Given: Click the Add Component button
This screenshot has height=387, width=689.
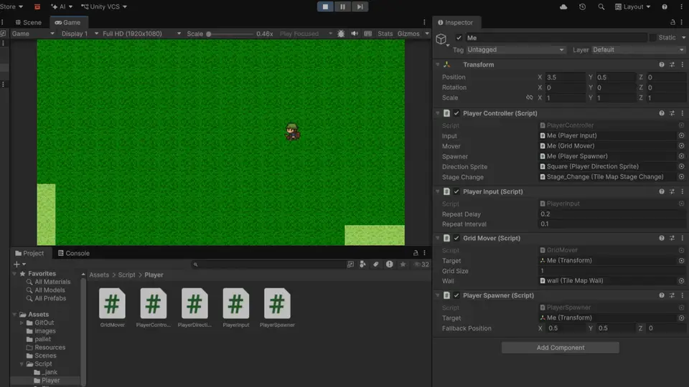Looking at the screenshot, I should 561,348.
